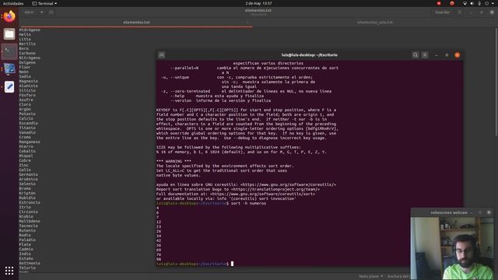Screen dimensions: 498x280
Task: Click the microphone indicator in top bar
Action: pyautogui.click(x=479, y=3)
